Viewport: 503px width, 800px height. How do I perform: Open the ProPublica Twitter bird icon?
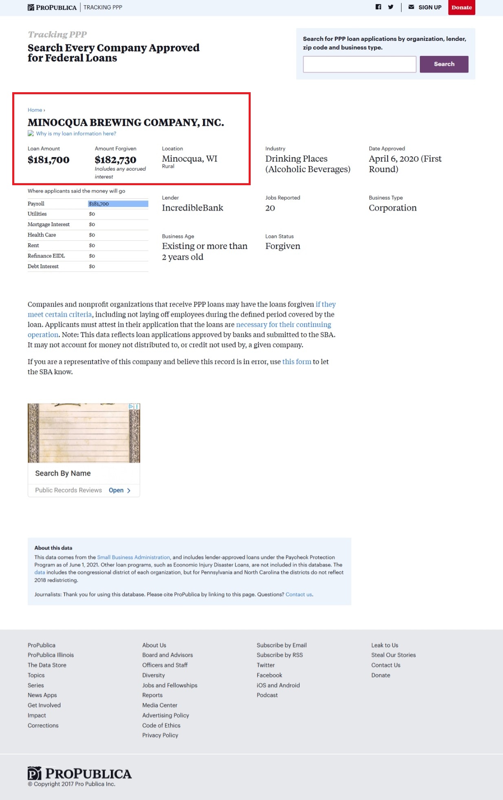tap(391, 7)
